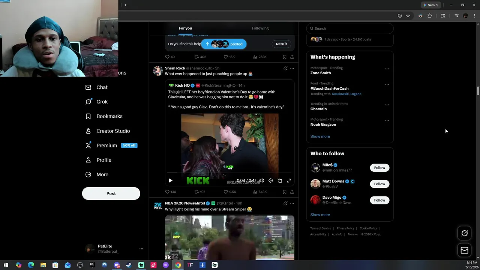Repost Shem Rock post with 107 reposts

[x=199, y=192]
